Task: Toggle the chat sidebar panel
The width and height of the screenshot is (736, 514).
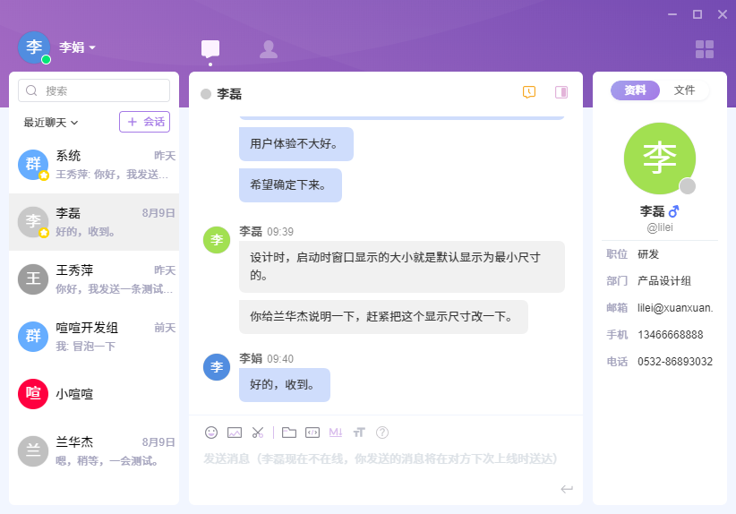Action: pos(561,92)
